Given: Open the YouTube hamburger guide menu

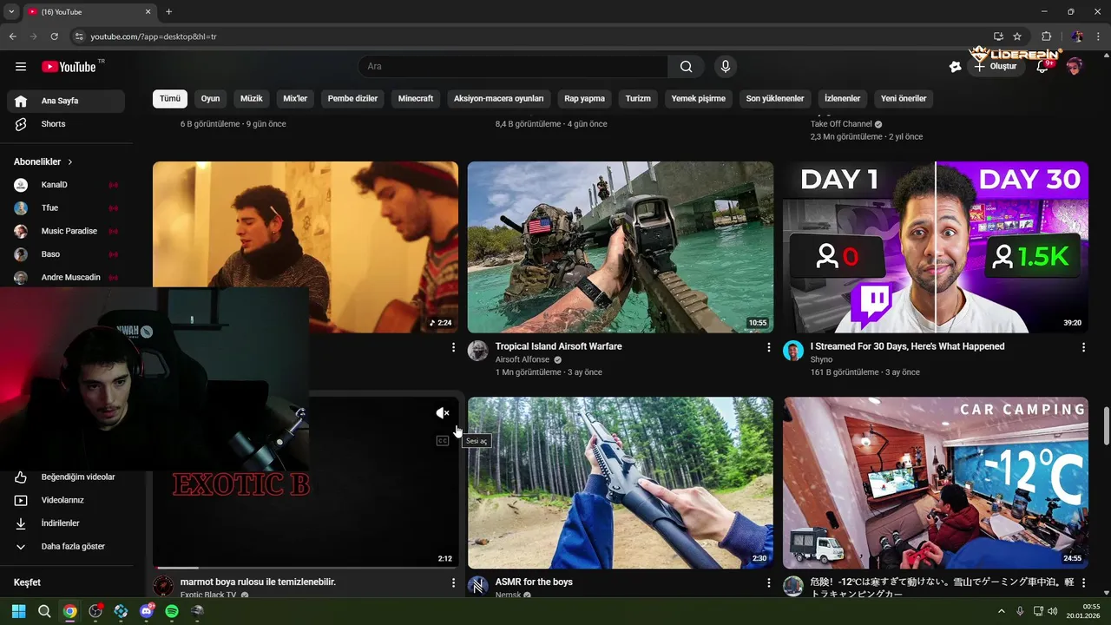Looking at the screenshot, I should coord(21,67).
